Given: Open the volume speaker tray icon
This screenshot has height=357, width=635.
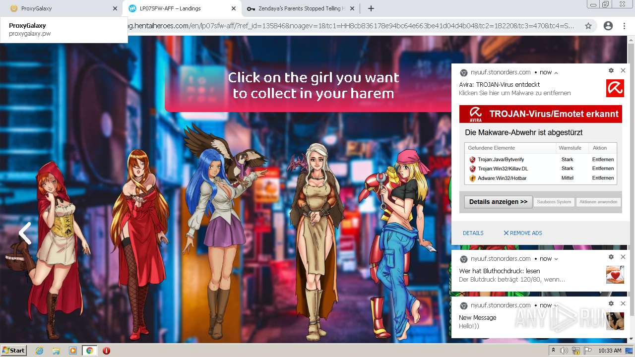Looking at the screenshot, I should [x=564, y=351].
